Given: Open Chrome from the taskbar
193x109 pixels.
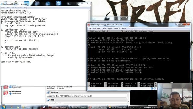Looking at the screenshot, I should tap(11, 107).
